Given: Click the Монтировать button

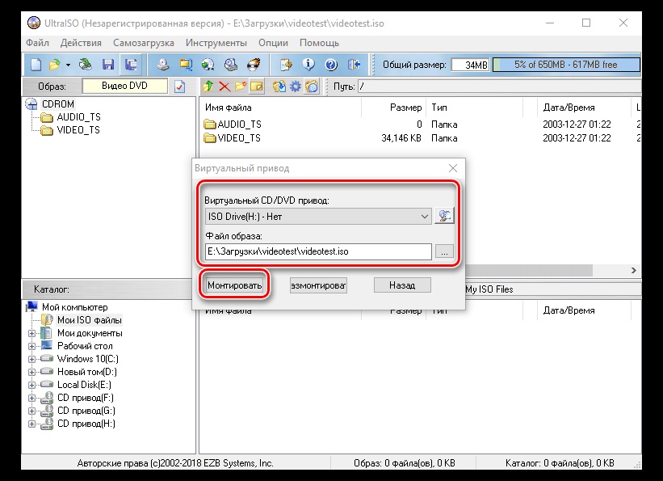Looking at the screenshot, I should (234, 285).
